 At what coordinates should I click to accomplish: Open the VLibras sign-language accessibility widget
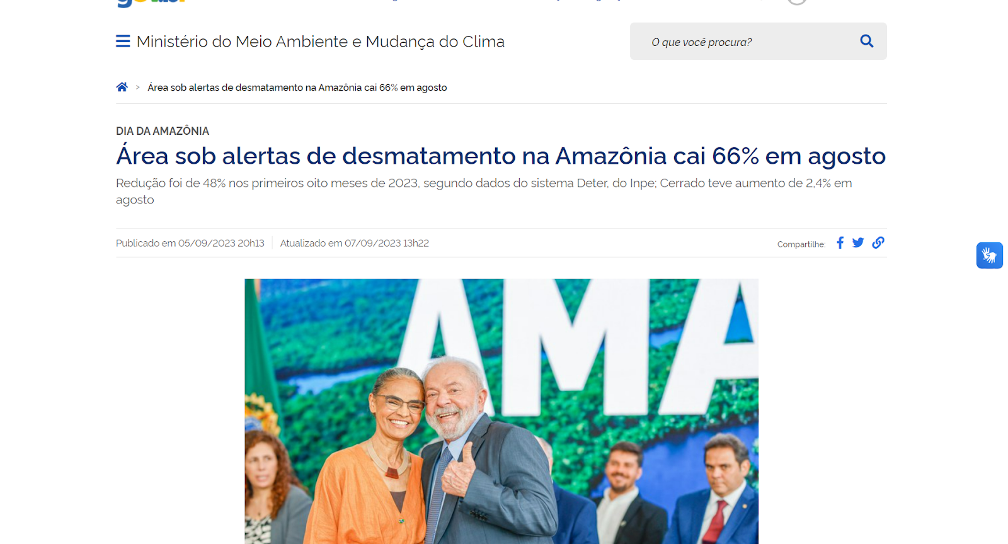click(x=990, y=256)
